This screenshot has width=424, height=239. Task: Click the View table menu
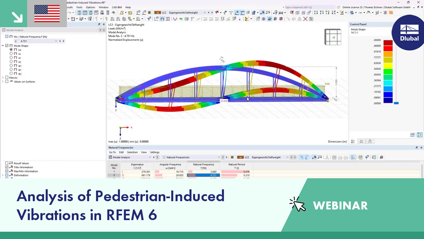[x=144, y=152]
